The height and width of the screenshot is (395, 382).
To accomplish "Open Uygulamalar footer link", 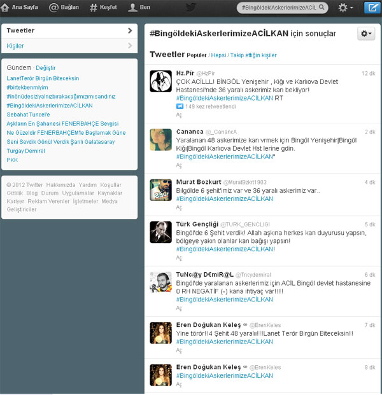I will pos(78,193).
